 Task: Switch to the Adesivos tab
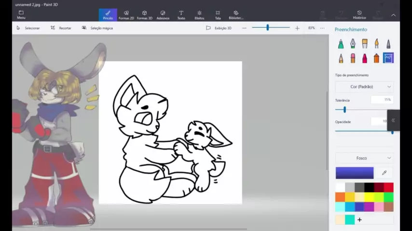click(x=163, y=15)
